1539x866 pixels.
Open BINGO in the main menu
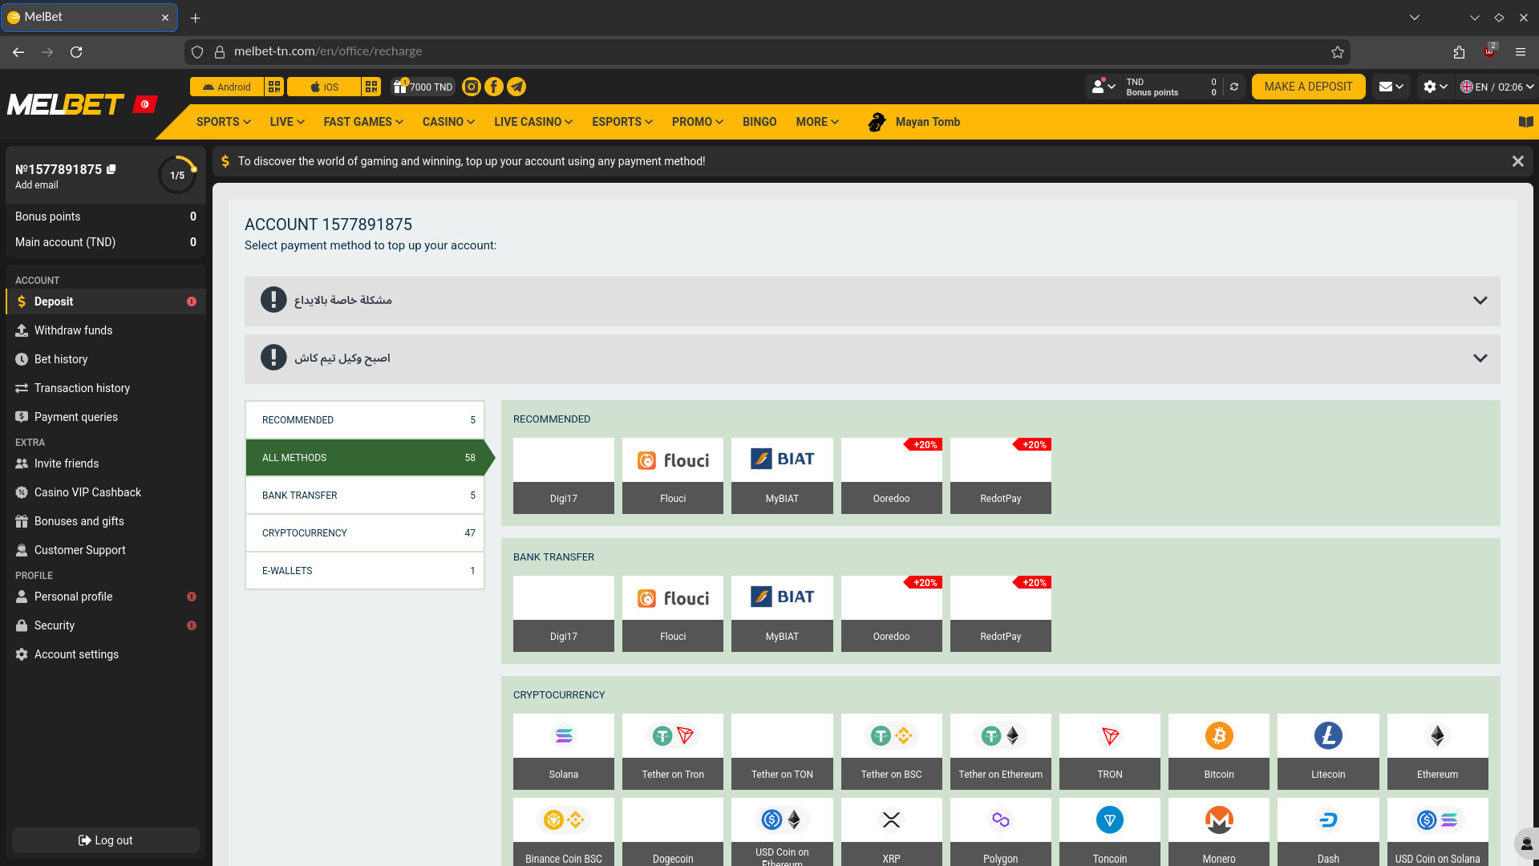[759, 122]
